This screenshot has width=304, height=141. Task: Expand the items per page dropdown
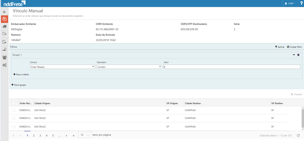coord(85,135)
